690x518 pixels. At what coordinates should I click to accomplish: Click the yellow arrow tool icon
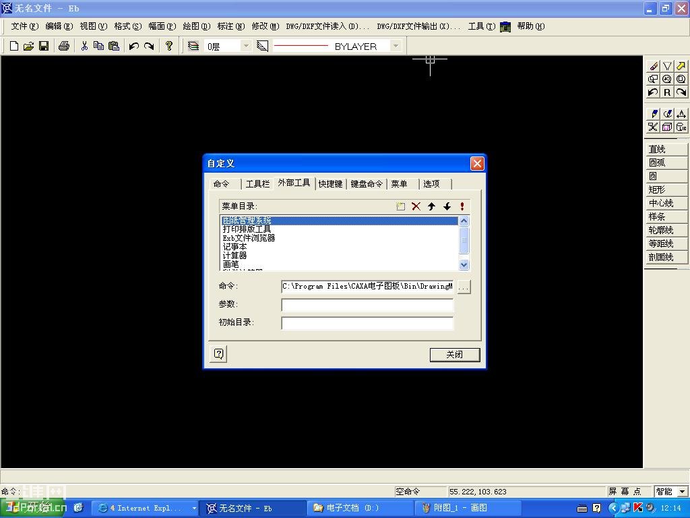coord(681,66)
